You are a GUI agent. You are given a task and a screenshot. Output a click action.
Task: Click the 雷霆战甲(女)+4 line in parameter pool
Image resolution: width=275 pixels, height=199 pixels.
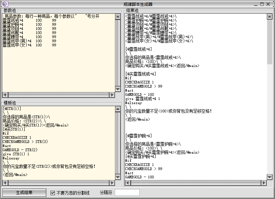pos(15,45)
